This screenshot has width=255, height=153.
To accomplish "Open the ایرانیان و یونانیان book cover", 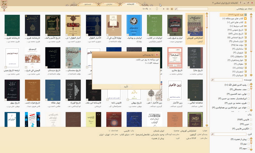I will pyautogui.click(x=134, y=25).
